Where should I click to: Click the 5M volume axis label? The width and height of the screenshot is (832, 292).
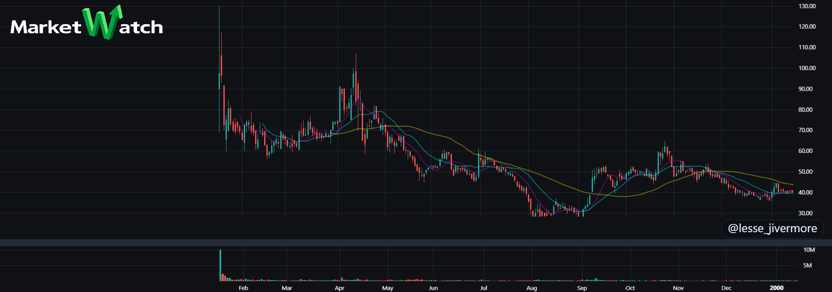(x=807, y=265)
